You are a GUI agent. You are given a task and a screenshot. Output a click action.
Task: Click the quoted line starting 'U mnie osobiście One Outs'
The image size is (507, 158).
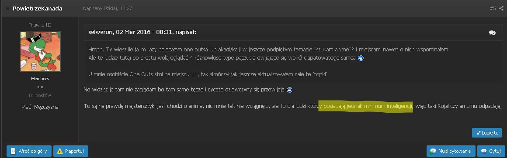coord(208,74)
